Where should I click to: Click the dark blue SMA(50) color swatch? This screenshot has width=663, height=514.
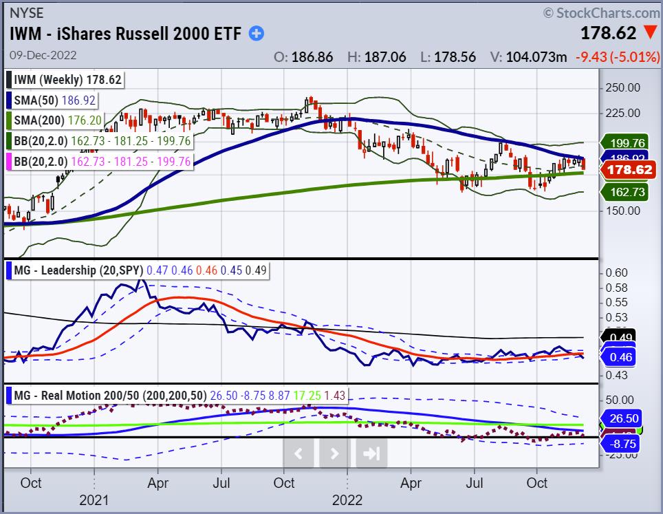point(9,100)
